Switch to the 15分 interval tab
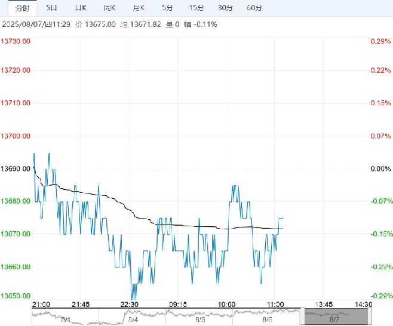This screenshot has height=326, width=393. click(196, 8)
